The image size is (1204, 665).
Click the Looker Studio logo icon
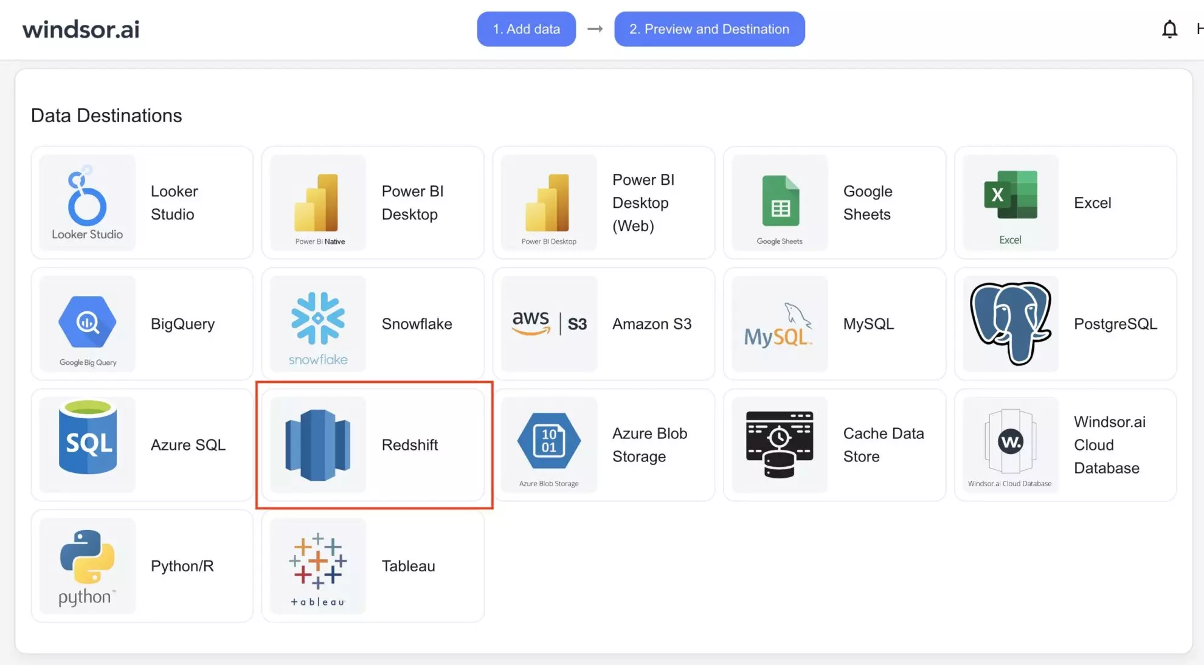87,202
